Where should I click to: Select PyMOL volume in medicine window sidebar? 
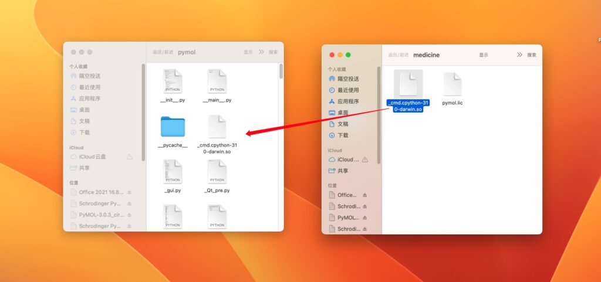345,218
